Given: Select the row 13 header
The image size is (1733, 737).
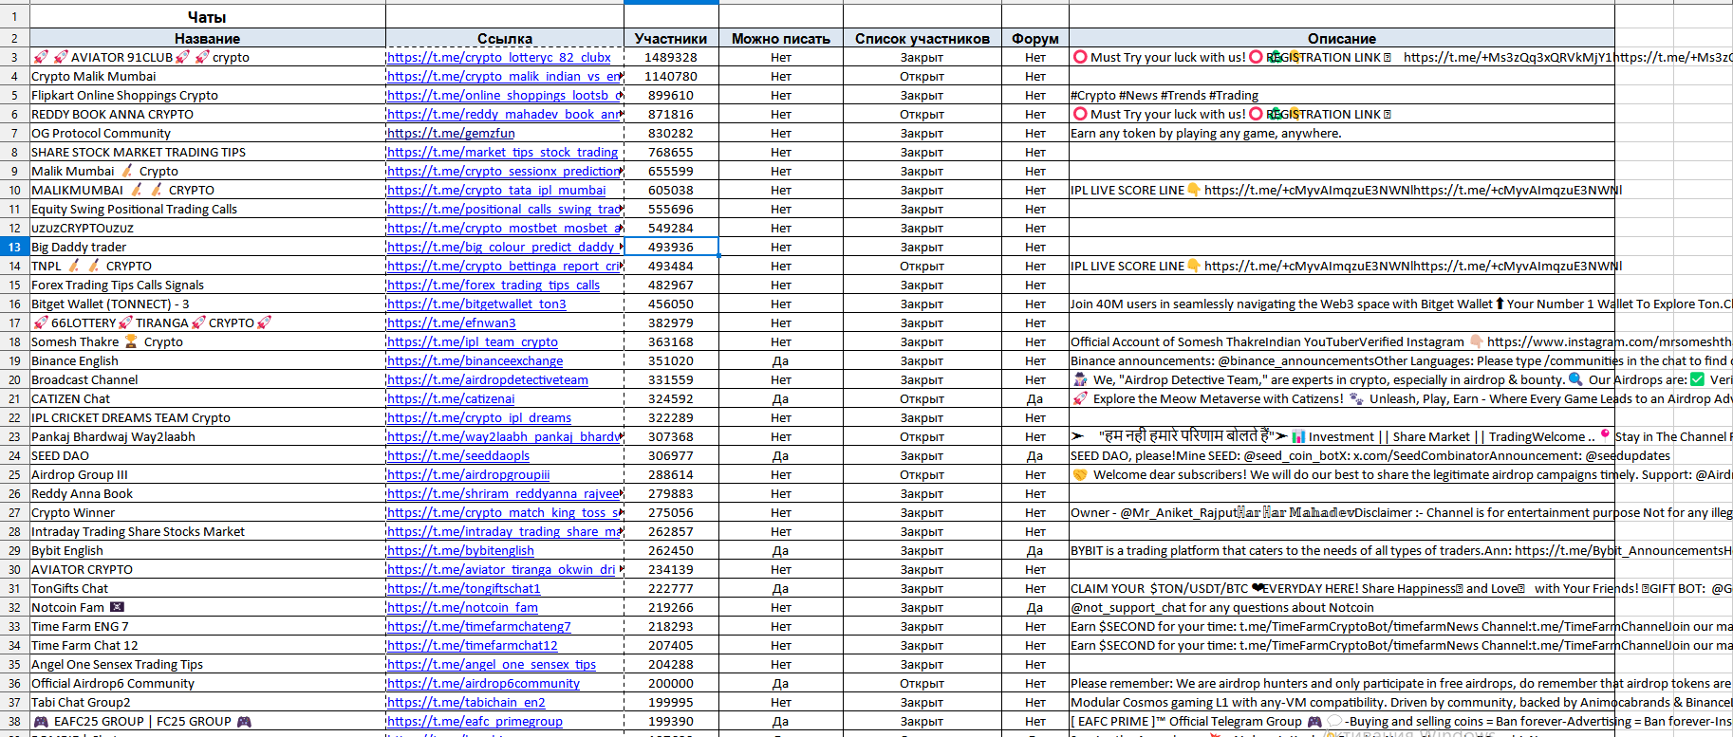Looking at the screenshot, I should tap(14, 248).
